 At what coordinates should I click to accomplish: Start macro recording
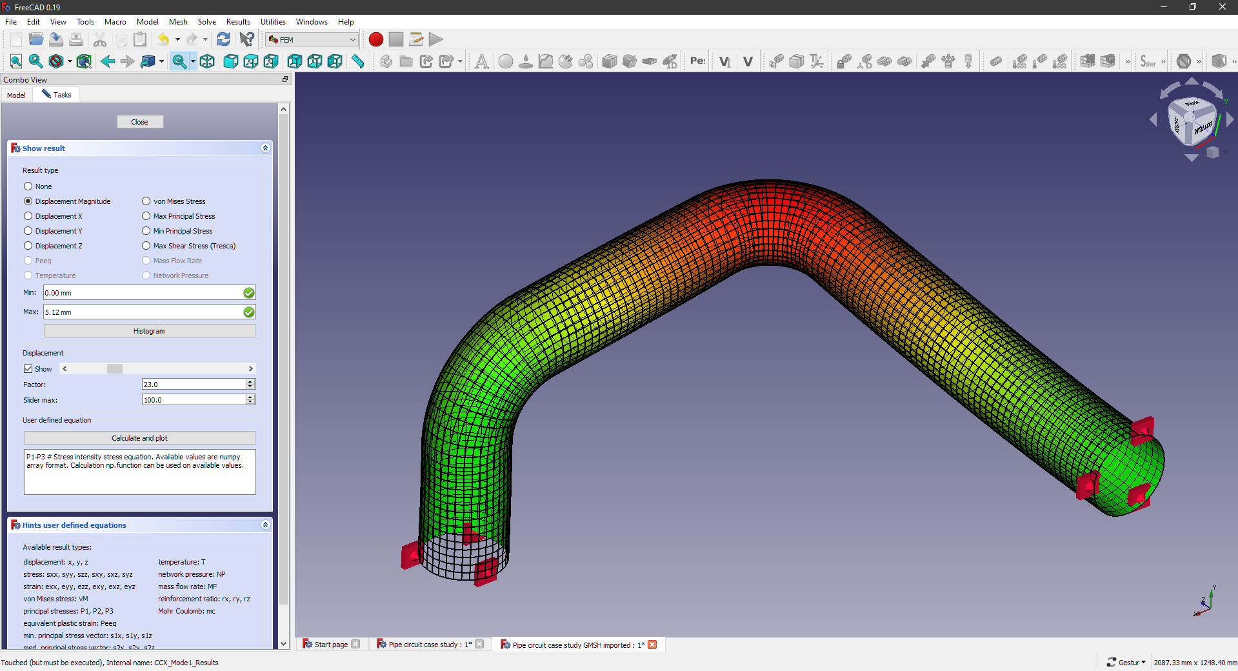[375, 39]
